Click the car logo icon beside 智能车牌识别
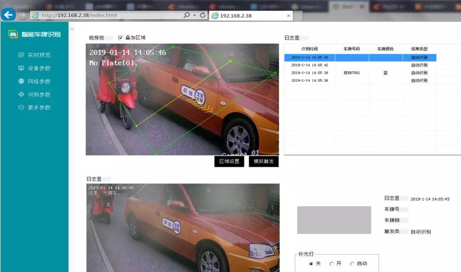 (x=13, y=35)
